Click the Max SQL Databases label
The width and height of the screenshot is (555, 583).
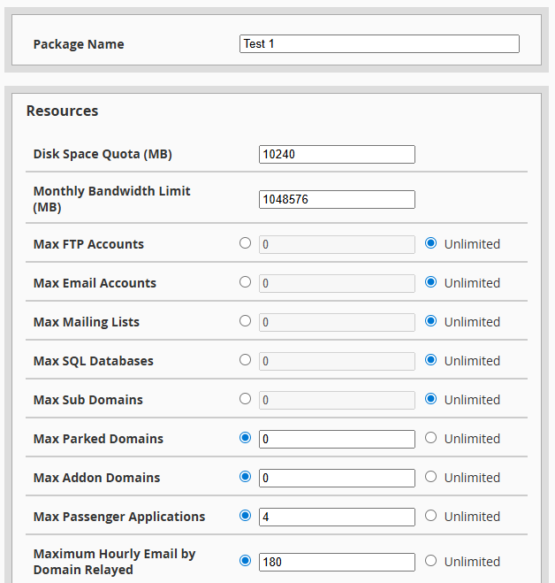click(x=94, y=361)
